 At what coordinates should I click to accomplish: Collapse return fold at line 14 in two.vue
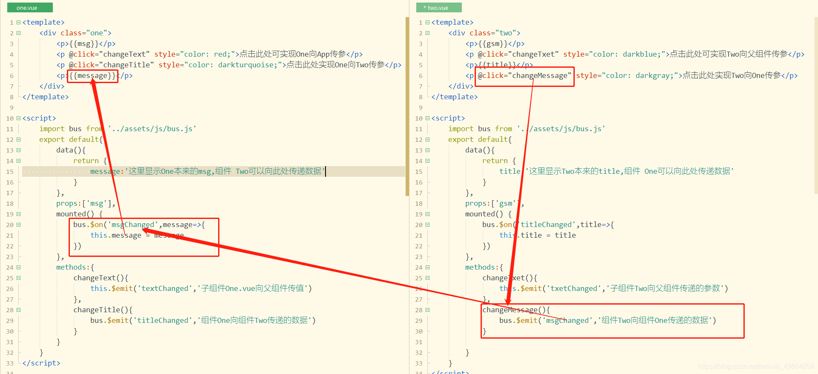pyautogui.click(x=427, y=161)
